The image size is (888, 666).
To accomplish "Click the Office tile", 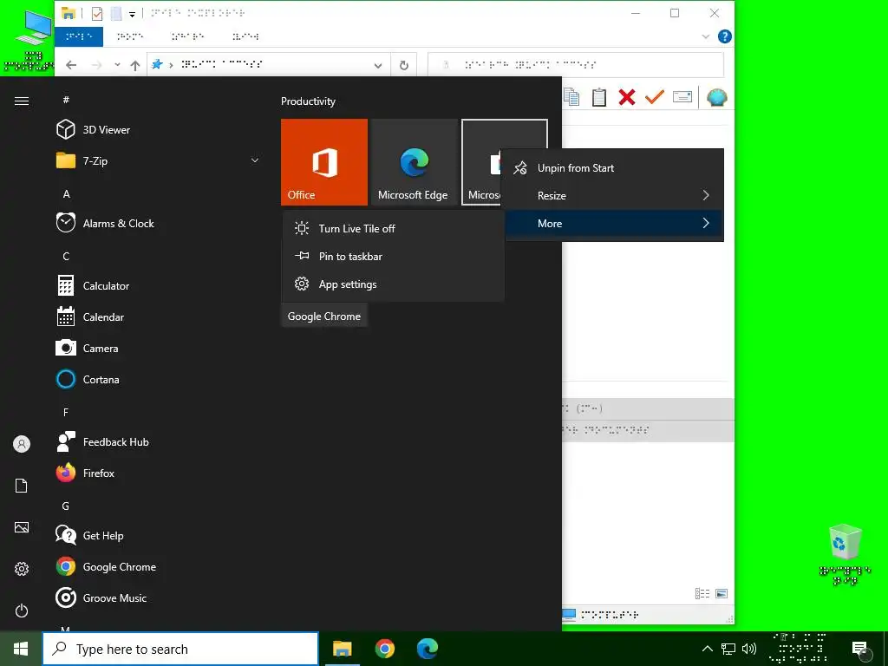I will coord(324,162).
